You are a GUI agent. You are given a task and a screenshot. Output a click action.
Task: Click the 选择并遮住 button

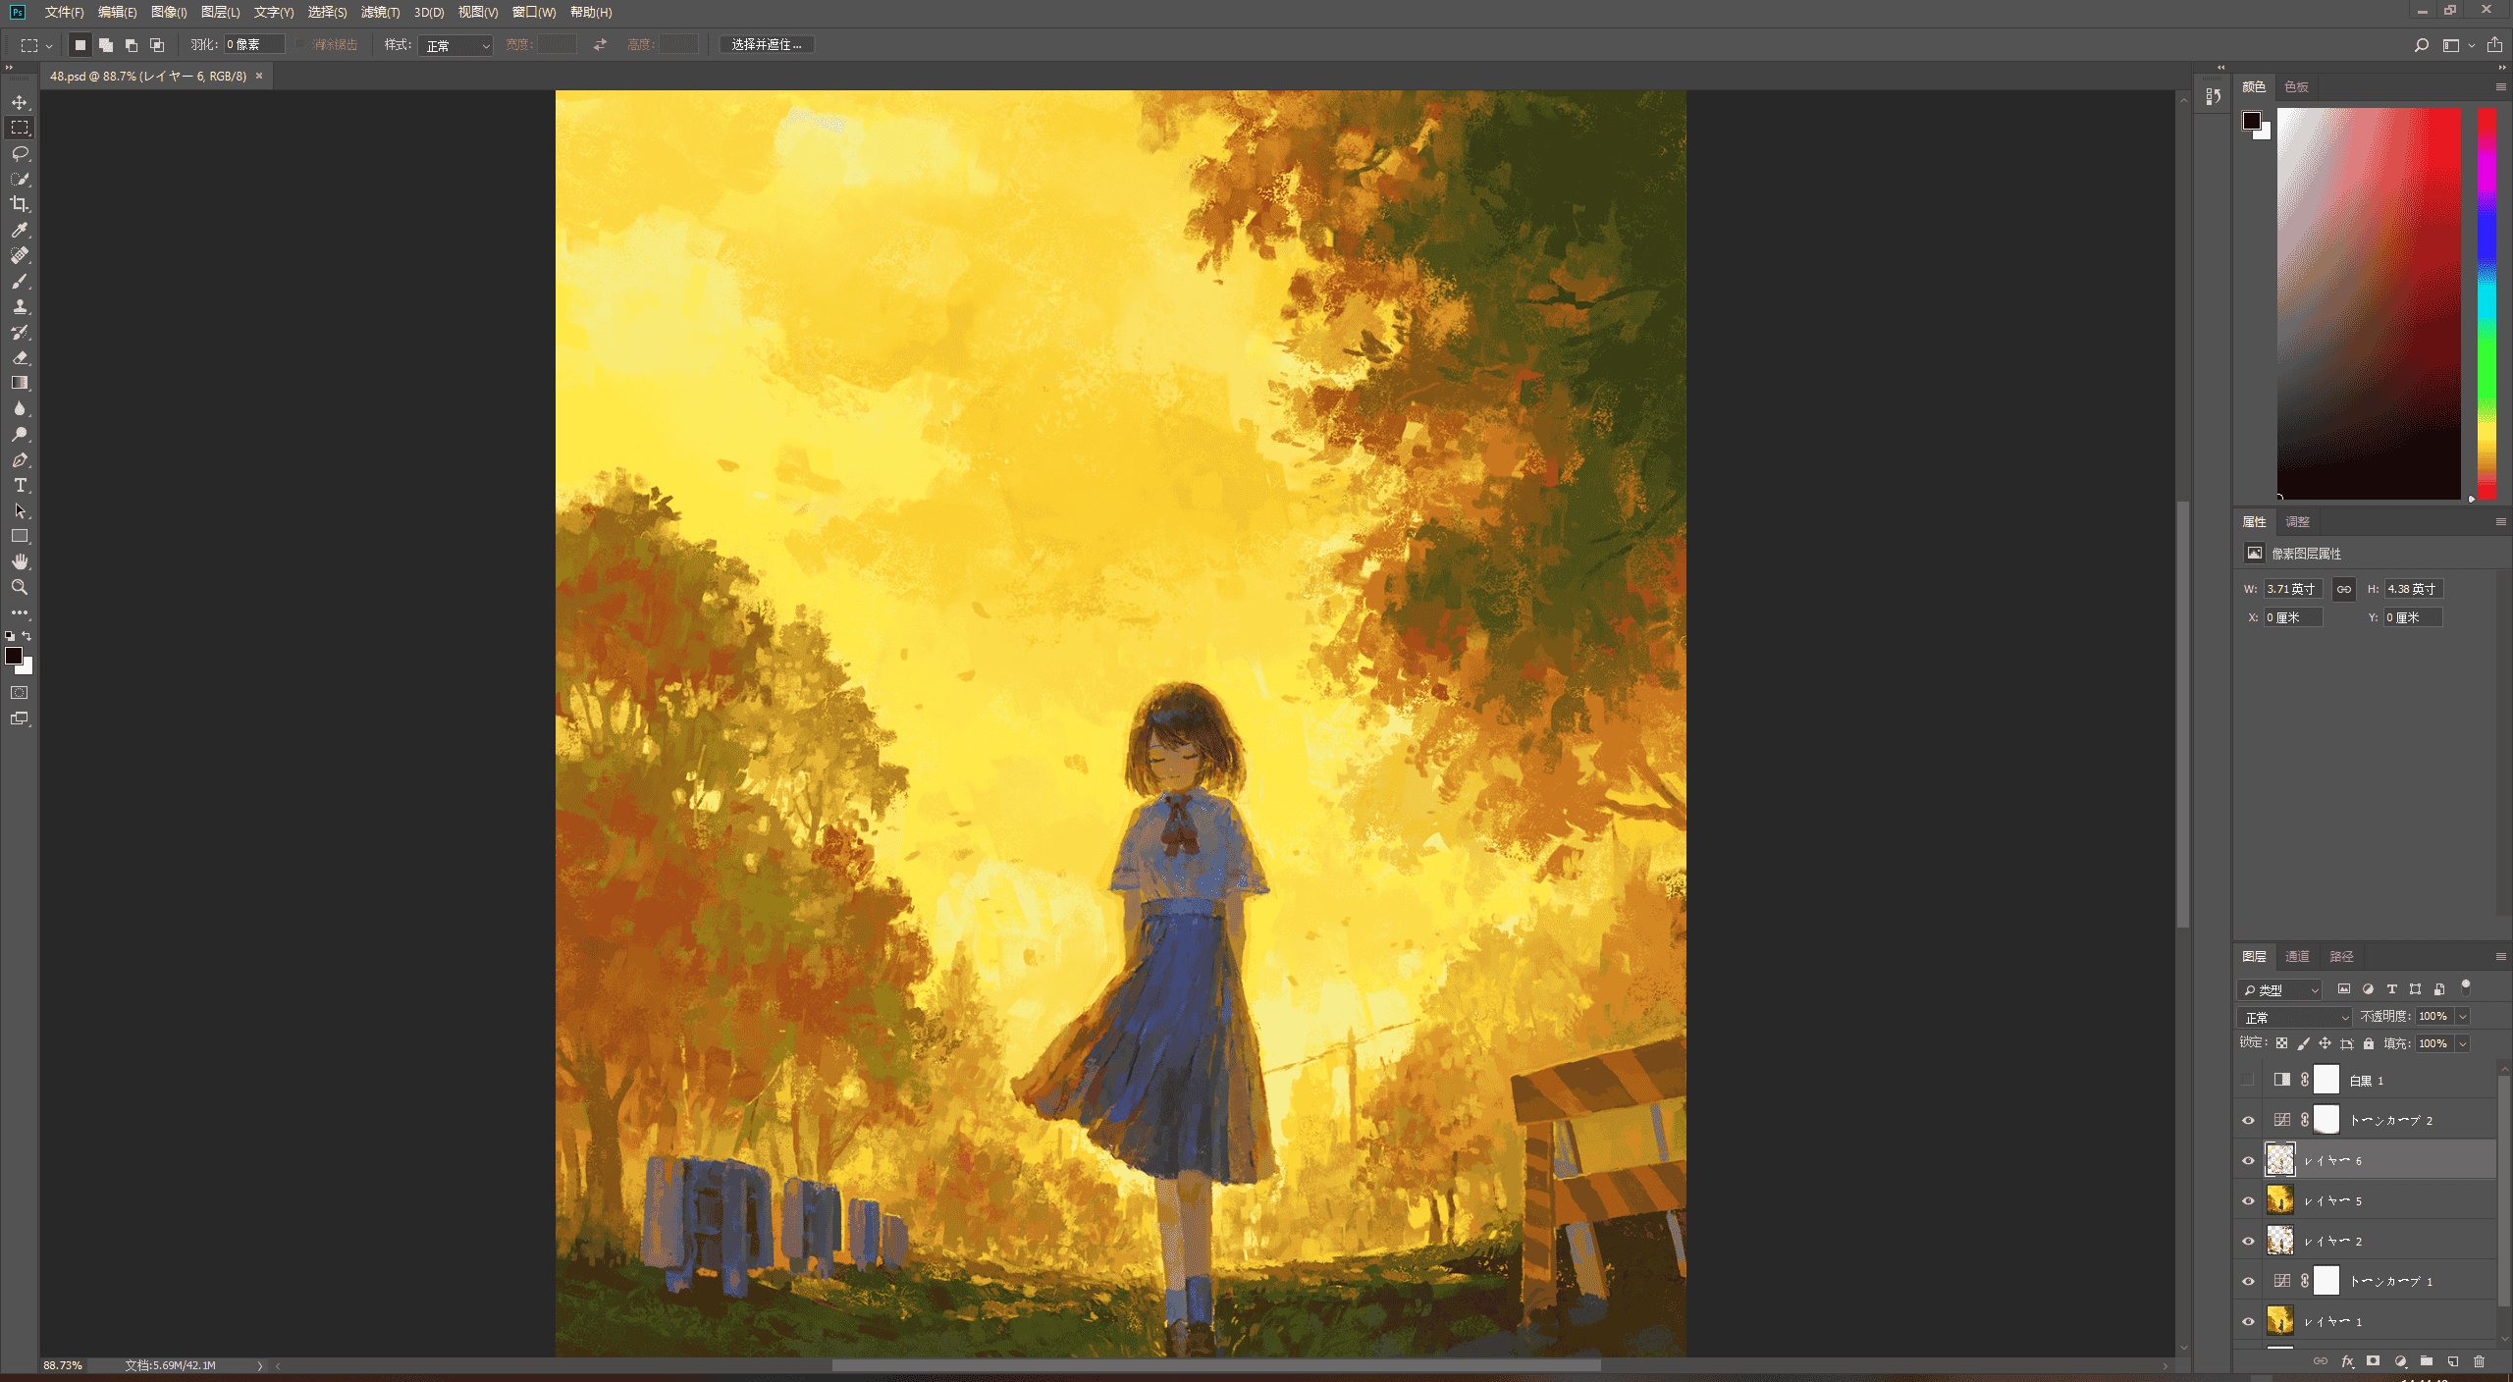(767, 45)
